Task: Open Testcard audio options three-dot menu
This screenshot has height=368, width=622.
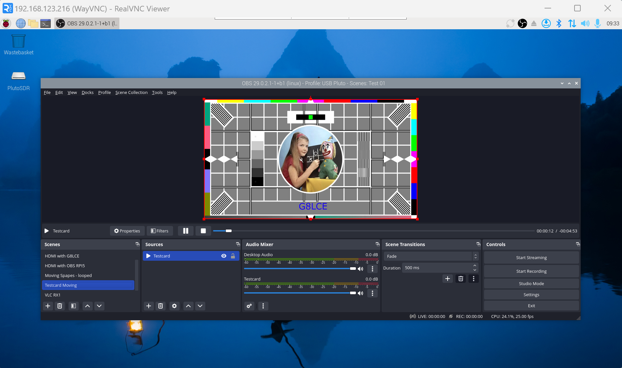Action: pos(372,293)
